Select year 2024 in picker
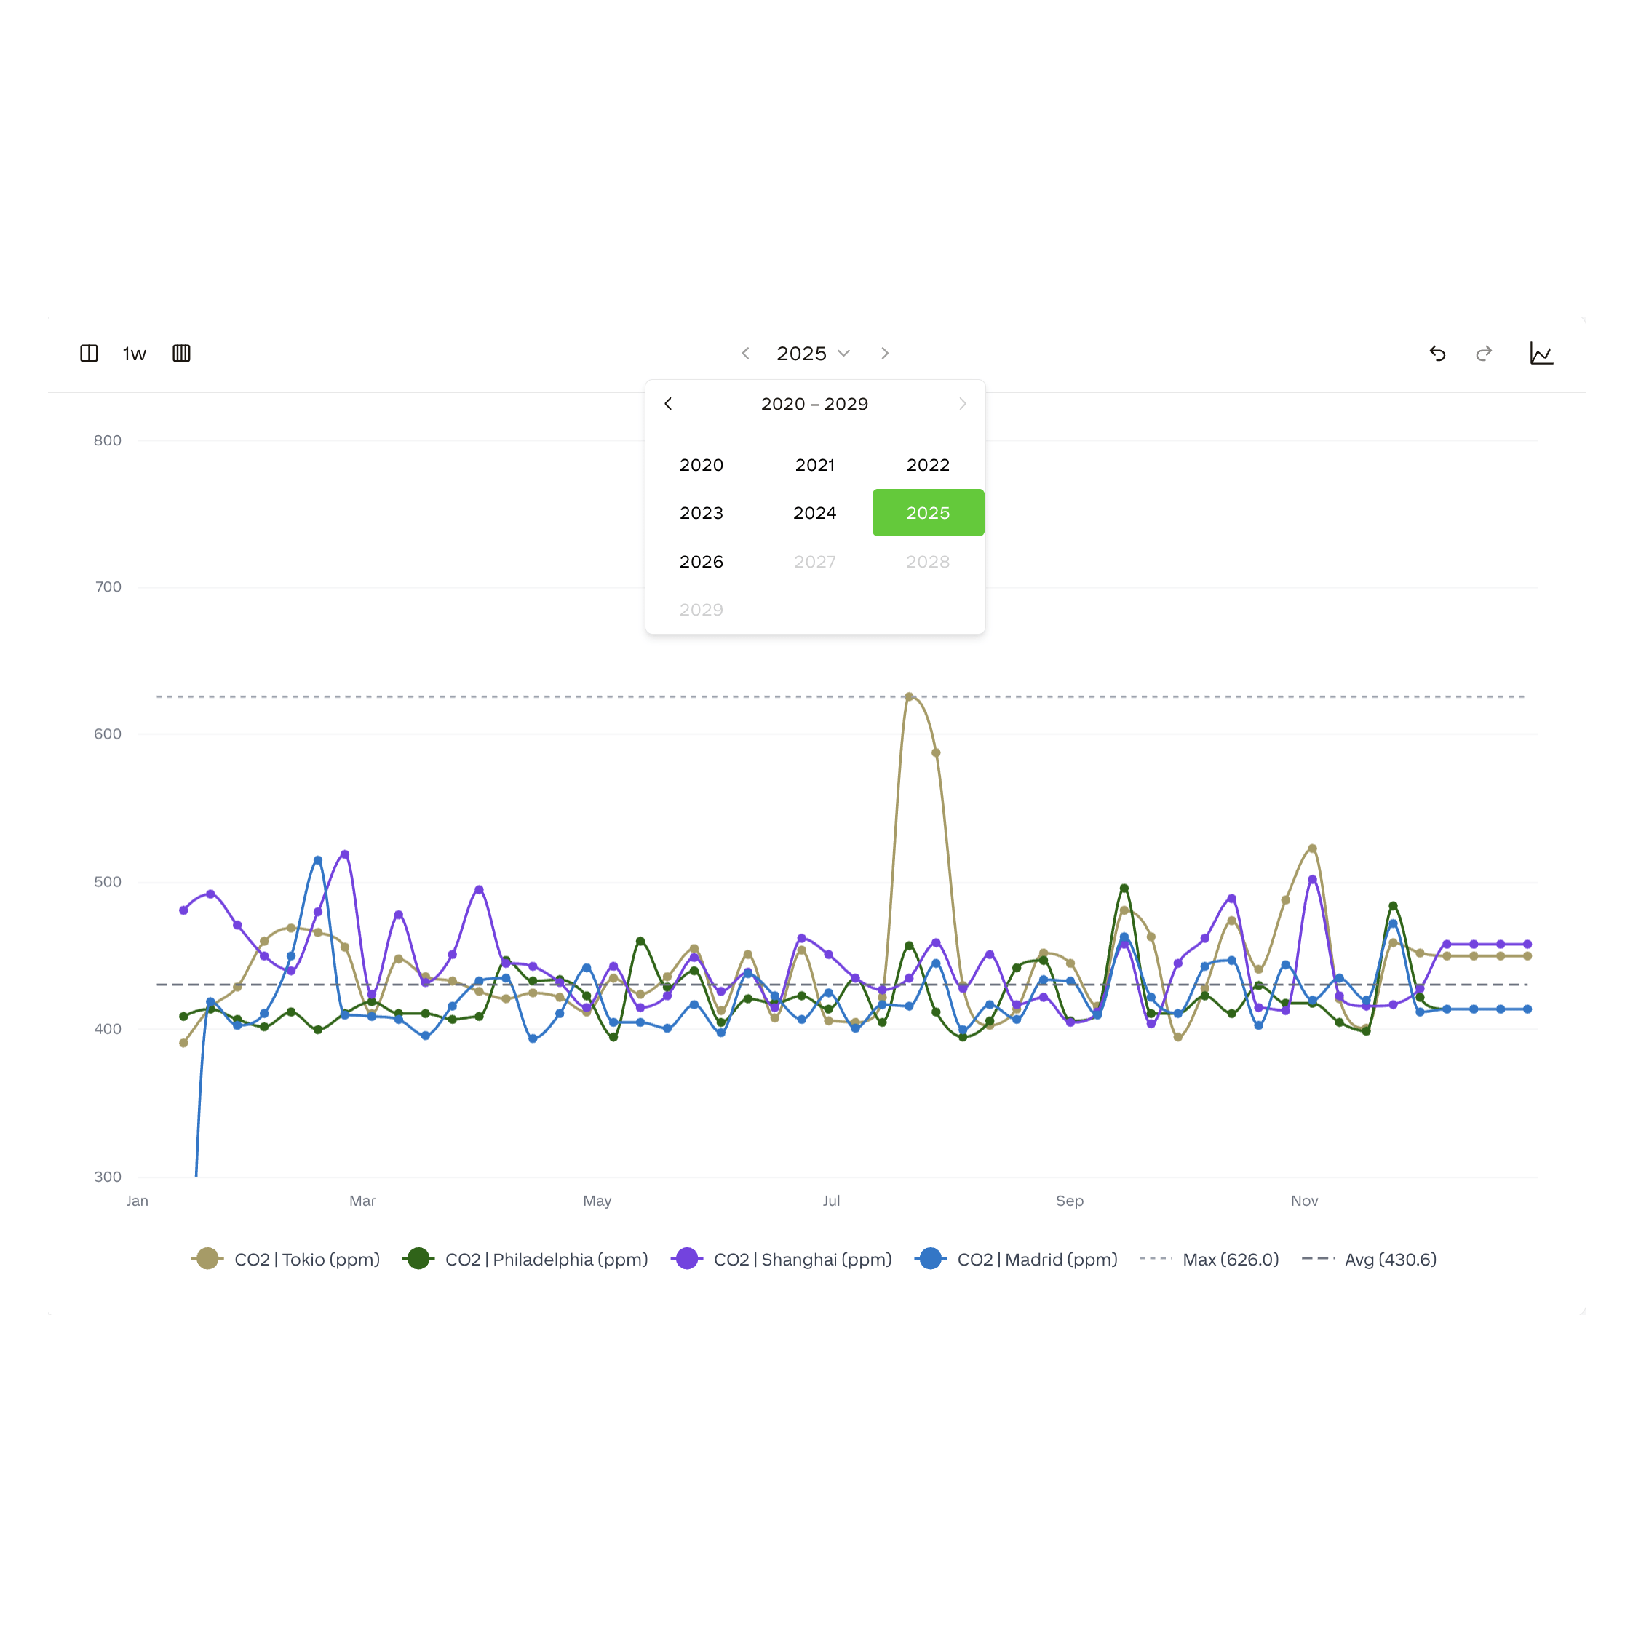The height and width of the screenshot is (1633, 1633). 815,513
